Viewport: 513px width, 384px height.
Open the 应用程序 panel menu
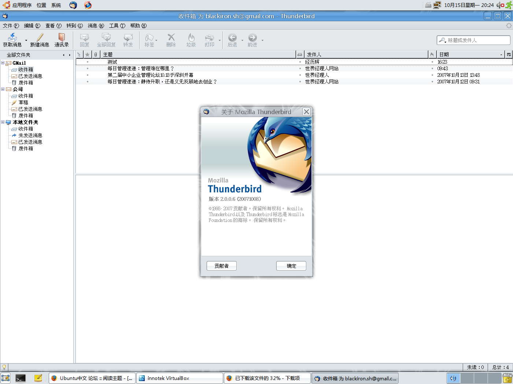pos(17,5)
